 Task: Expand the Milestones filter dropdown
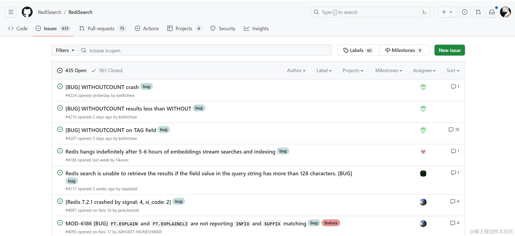click(389, 70)
